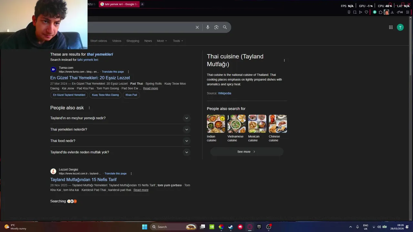Open NVIDIA app from the taskbar
This screenshot has width=413, height=232.
point(212,227)
